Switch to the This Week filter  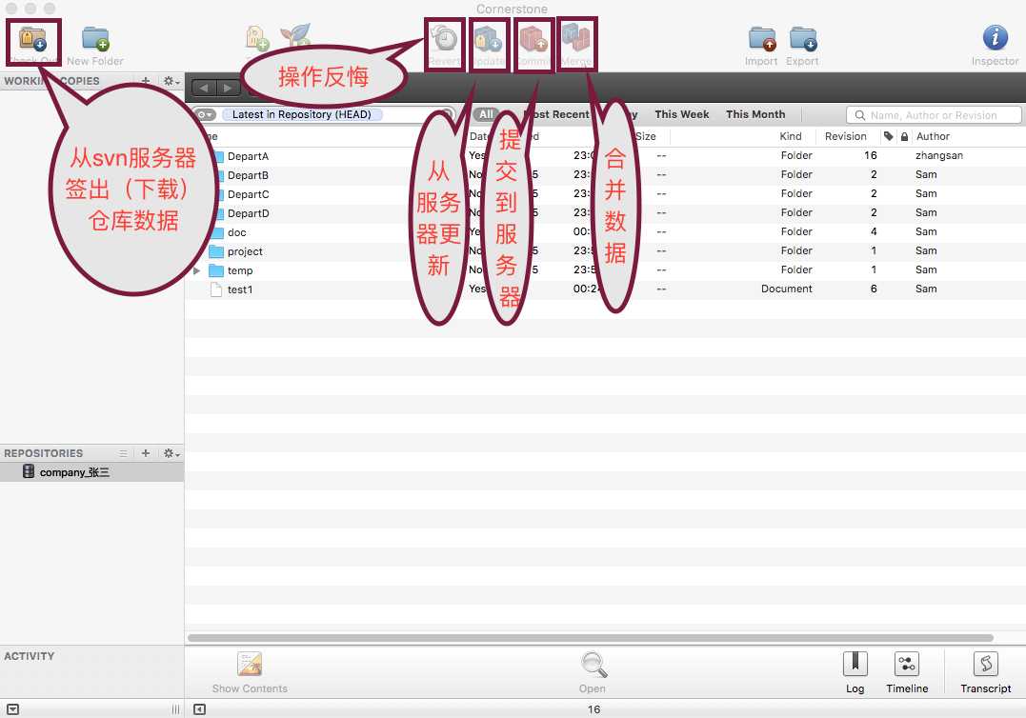point(682,114)
